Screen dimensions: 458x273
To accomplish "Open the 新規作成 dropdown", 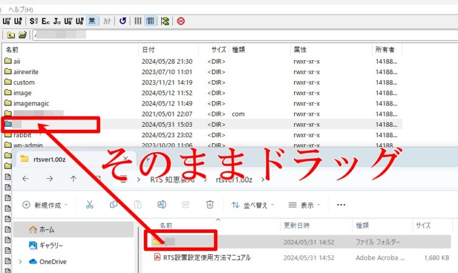I will [x=45, y=204].
